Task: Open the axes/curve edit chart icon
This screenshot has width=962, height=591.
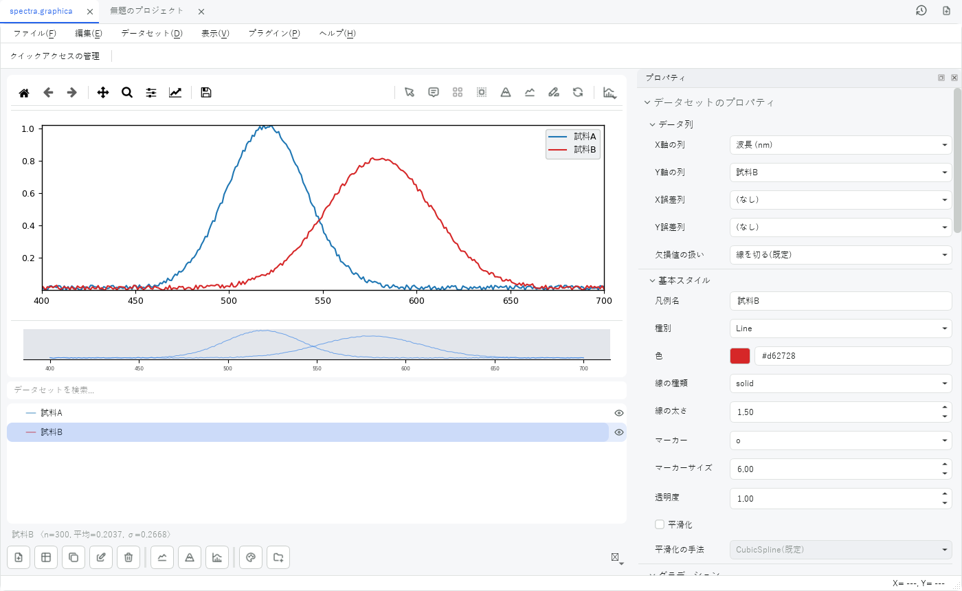Action: click(x=175, y=93)
